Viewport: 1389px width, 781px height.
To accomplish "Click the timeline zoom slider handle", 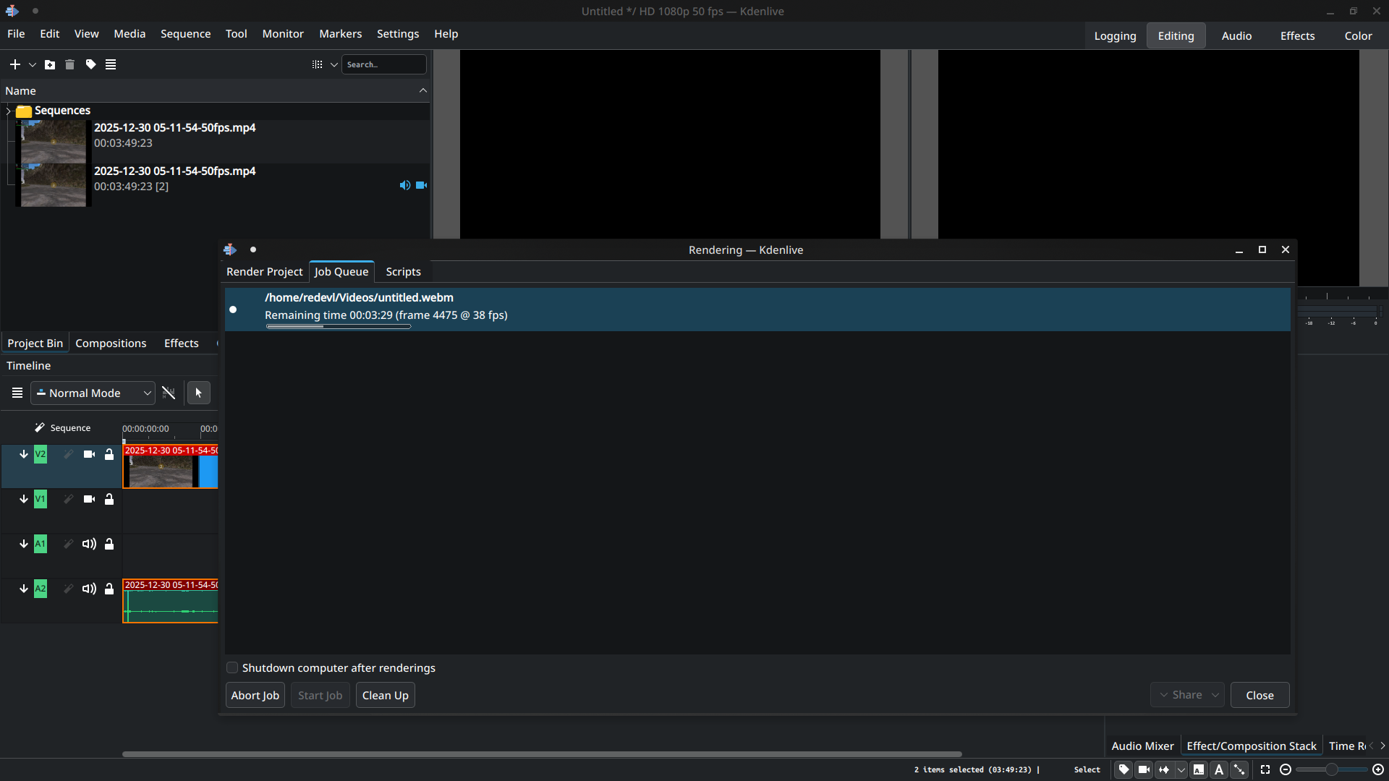I will (x=1331, y=769).
